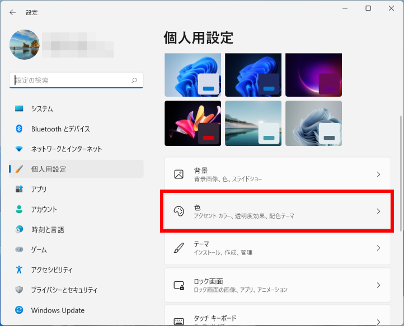Open Windows Update in the sidebar
The width and height of the screenshot is (404, 326).
[76, 310]
